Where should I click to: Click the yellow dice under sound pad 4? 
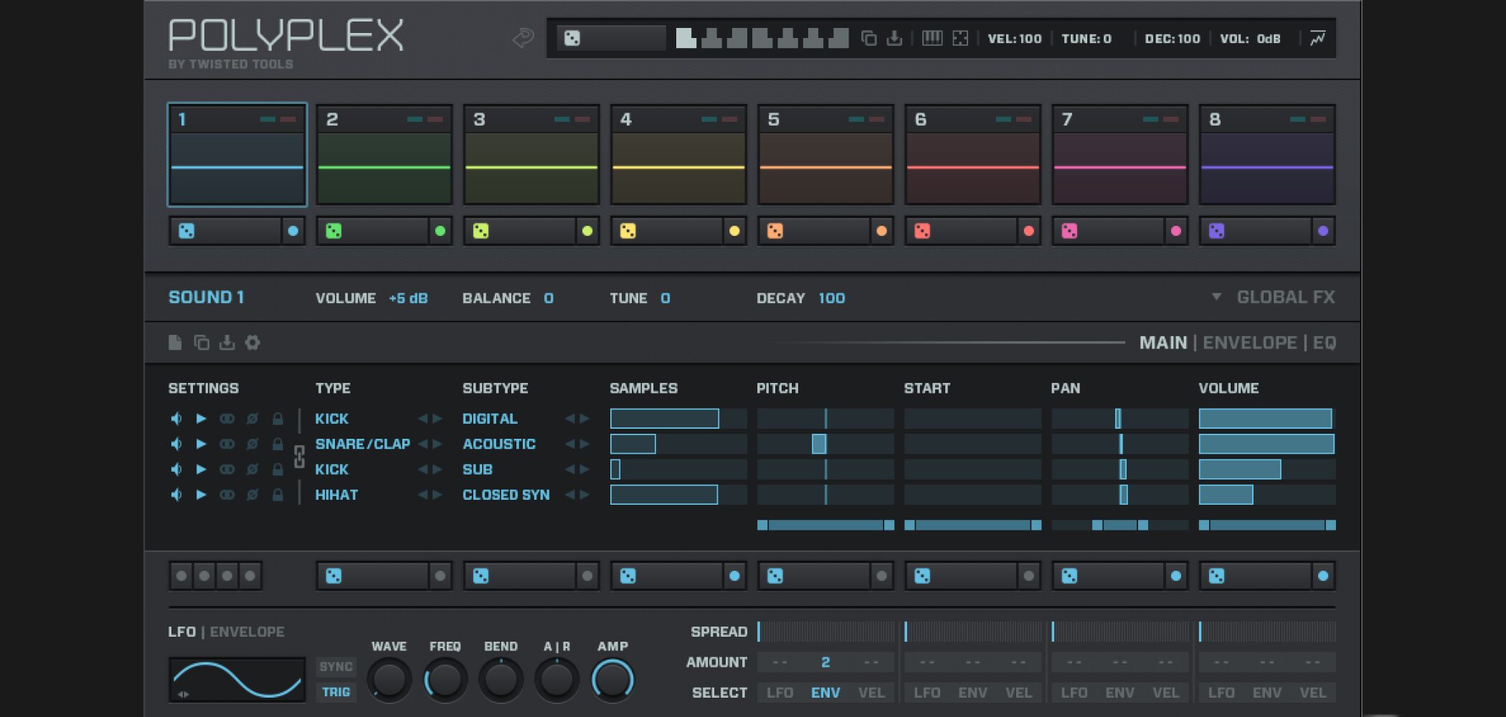627,231
